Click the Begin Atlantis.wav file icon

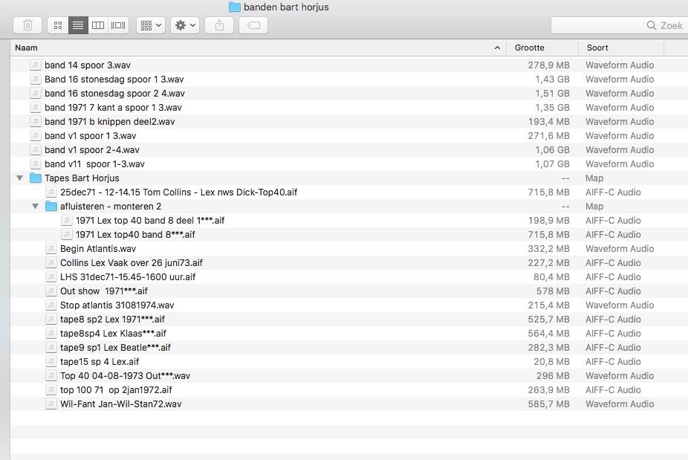coord(51,249)
